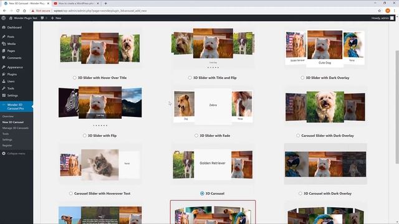Close the New 3D Carousel browser tab
Image resolution: width=399 pixels, height=224 pixels.
pos(48,4)
